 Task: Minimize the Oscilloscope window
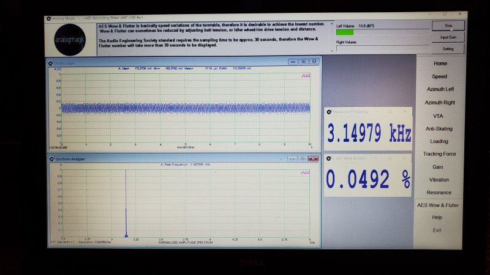click(x=293, y=62)
